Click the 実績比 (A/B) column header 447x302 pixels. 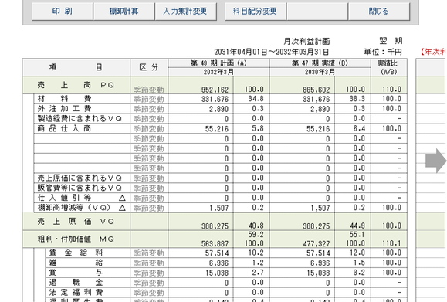(389, 67)
